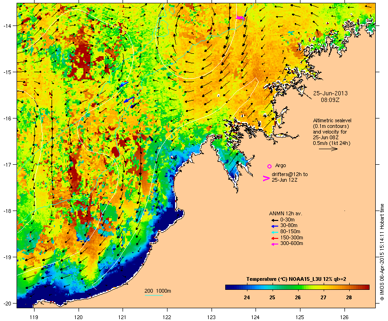Select the time label 08:09Z
Image resolution: width=388 pixels, height=321 pixels.
(x=330, y=100)
